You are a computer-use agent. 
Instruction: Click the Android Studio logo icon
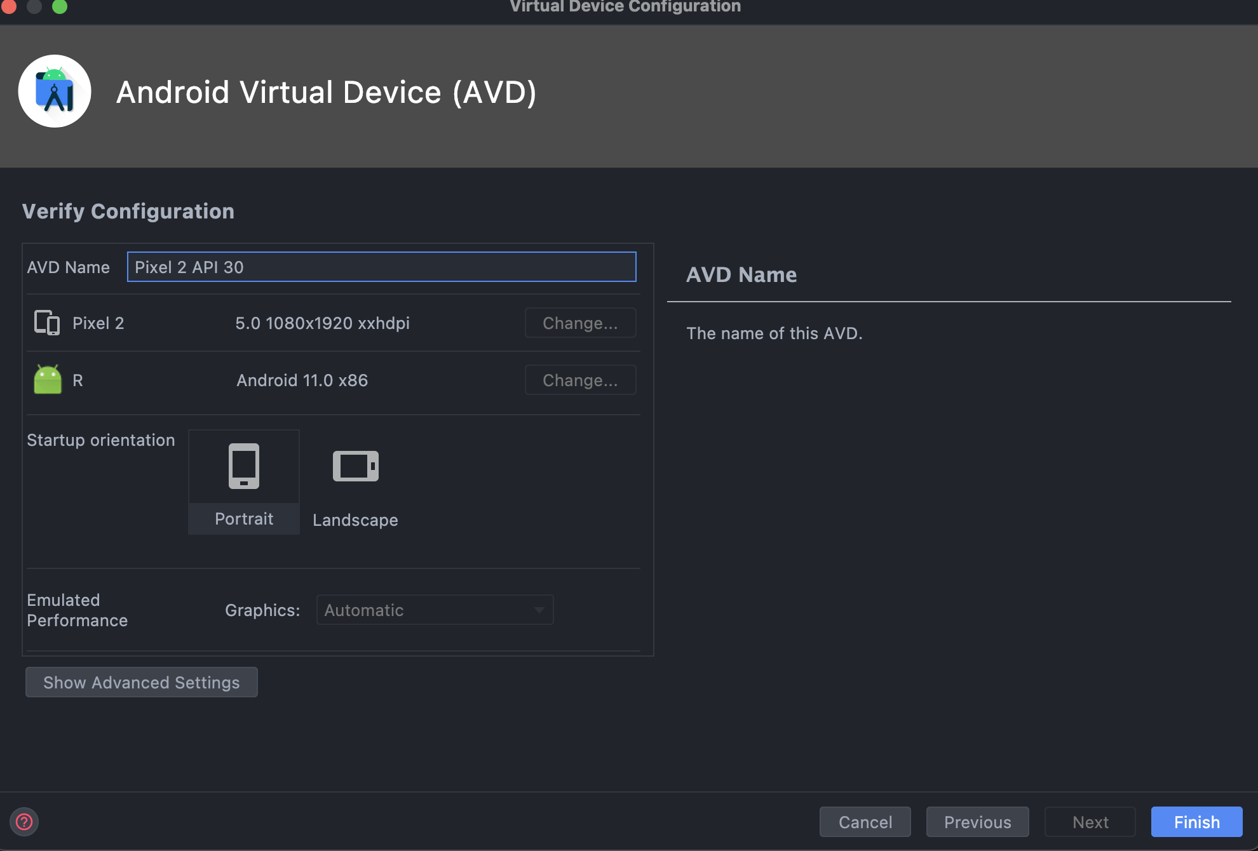point(55,91)
